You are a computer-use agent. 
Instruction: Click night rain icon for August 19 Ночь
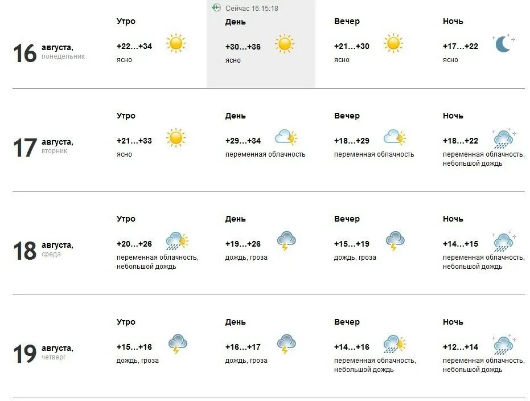504,345
